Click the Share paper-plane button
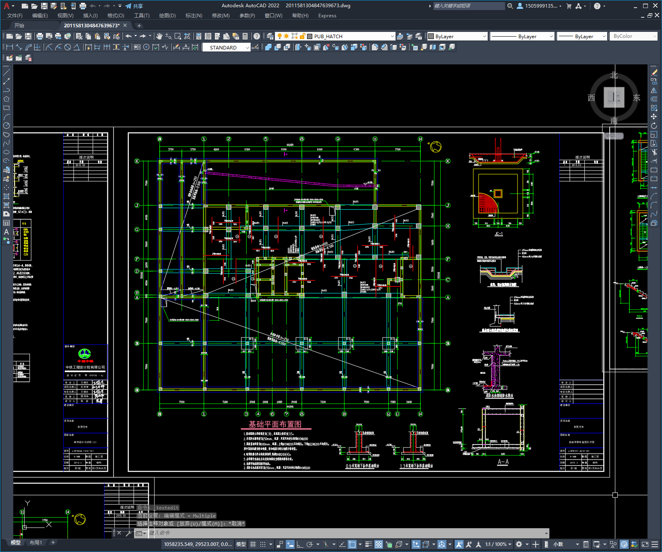The width and height of the screenshot is (662, 552). [134, 6]
